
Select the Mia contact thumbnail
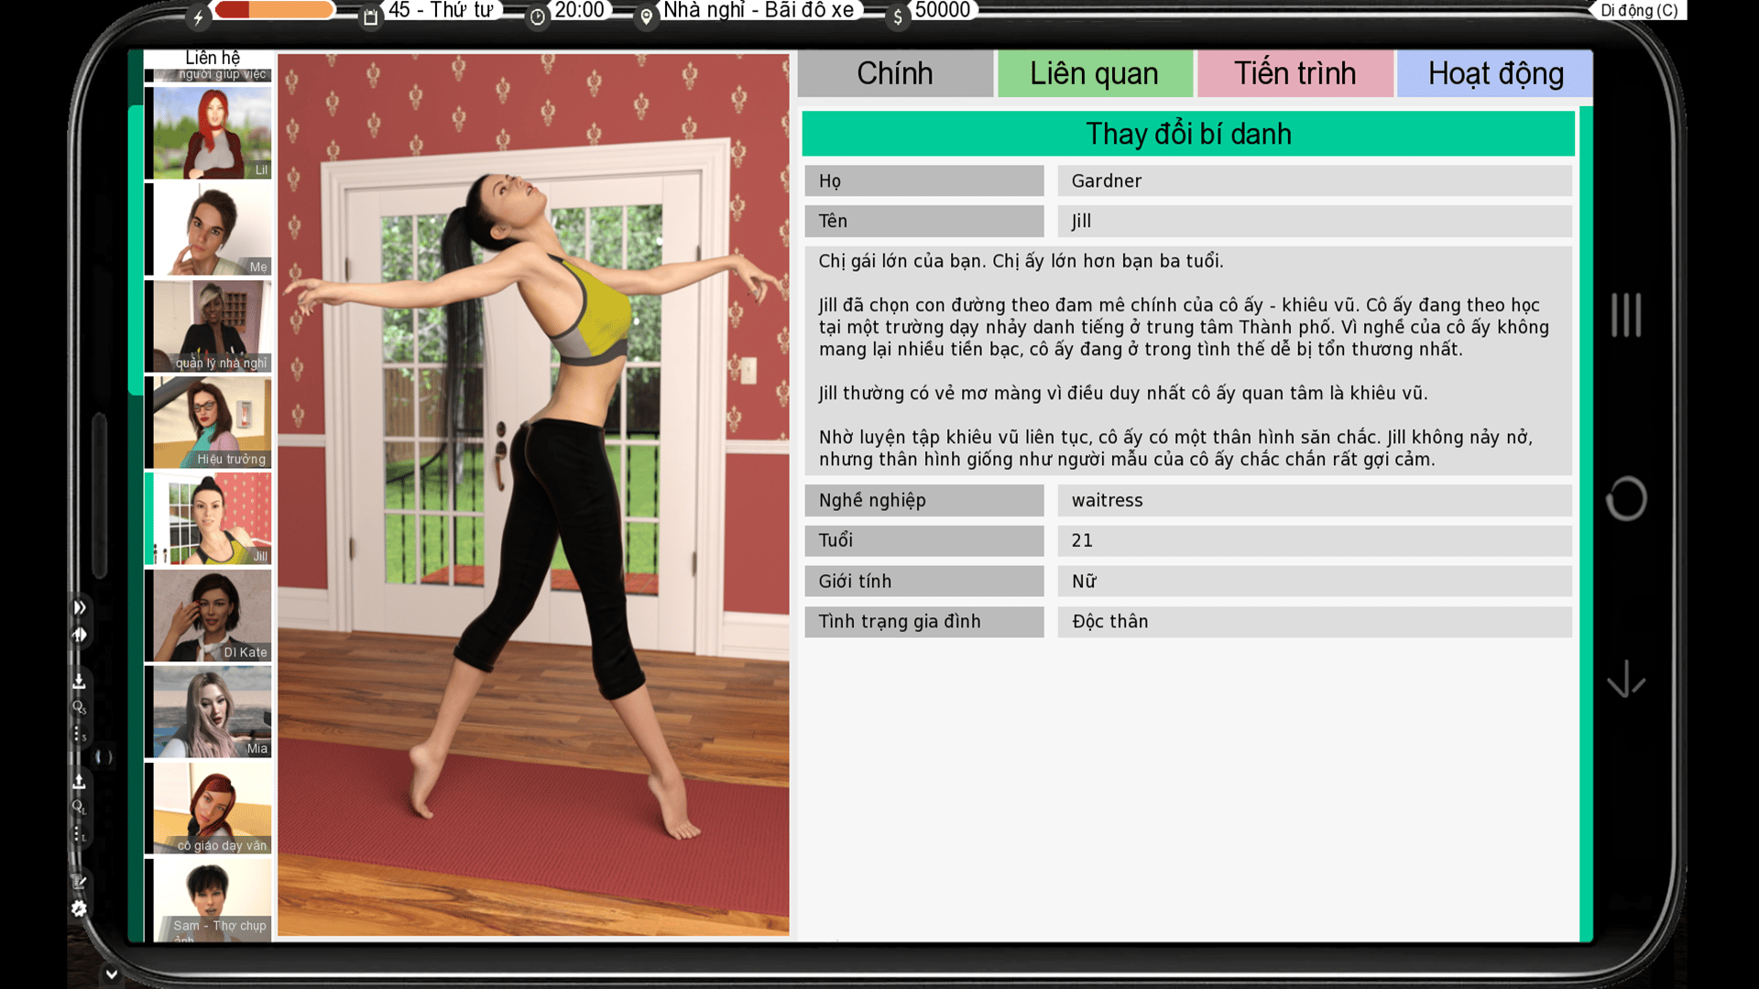point(213,712)
